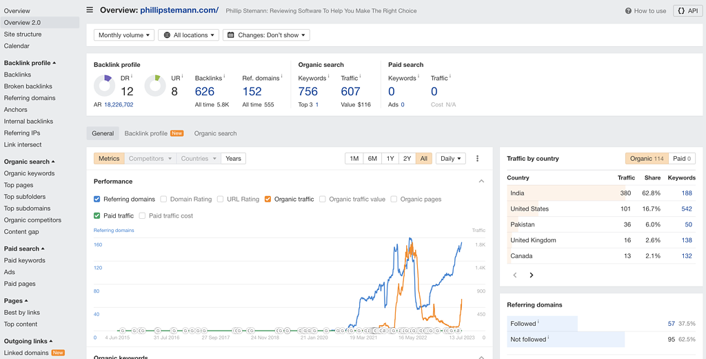Viewport: 706px width, 359px height.
Task: Toggle the Referring domains checkbox
Action: pyautogui.click(x=97, y=199)
